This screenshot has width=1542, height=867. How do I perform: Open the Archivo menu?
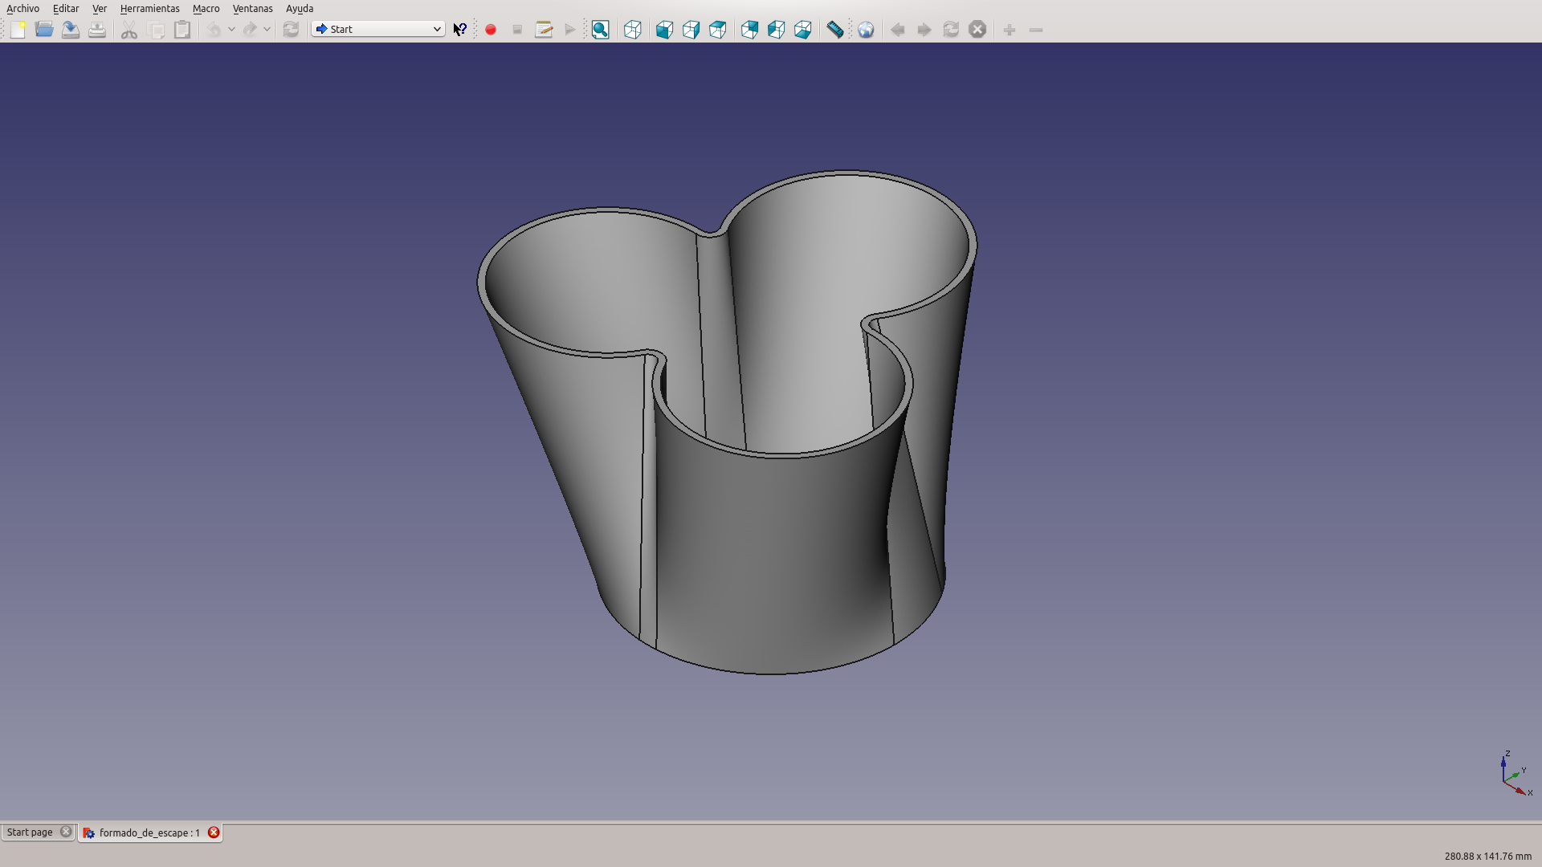click(22, 8)
